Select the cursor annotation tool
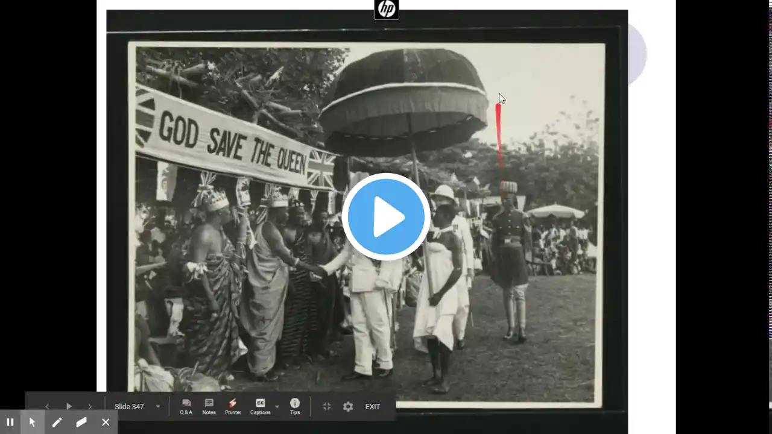The height and width of the screenshot is (434, 772). [x=33, y=422]
